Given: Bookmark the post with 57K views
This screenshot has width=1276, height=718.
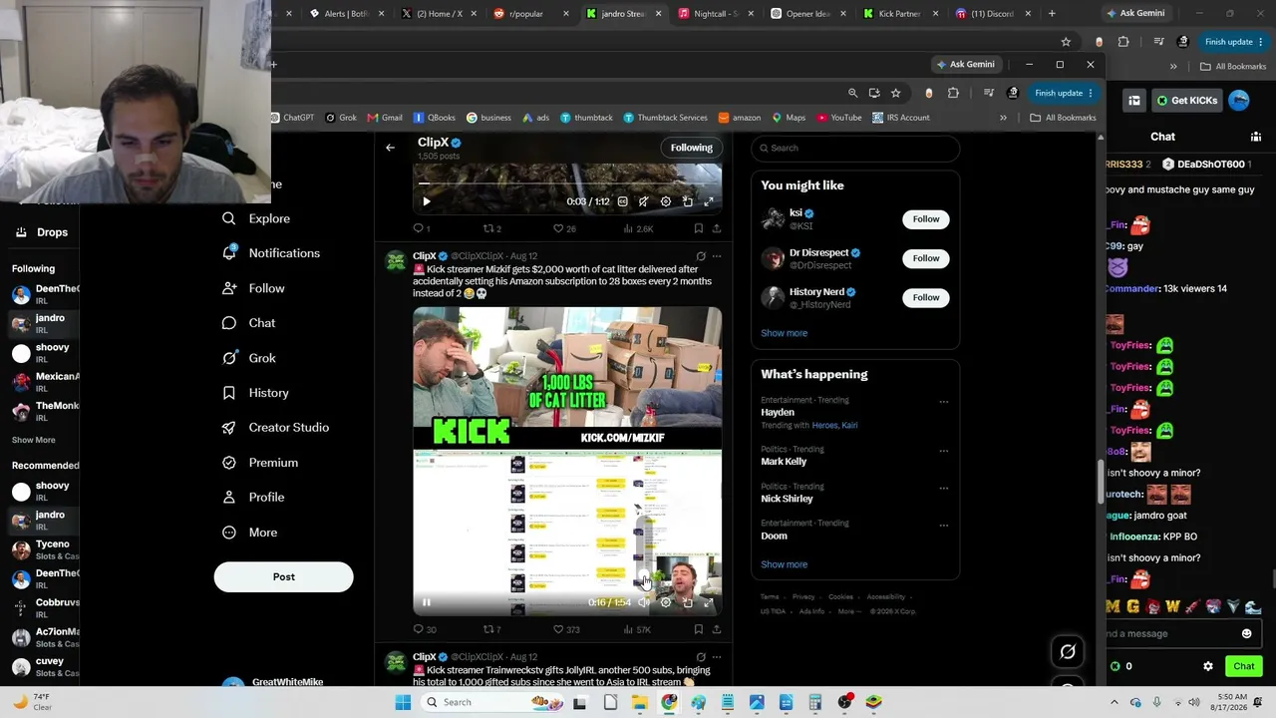Looking at the screenshot, I should point(698,629).
